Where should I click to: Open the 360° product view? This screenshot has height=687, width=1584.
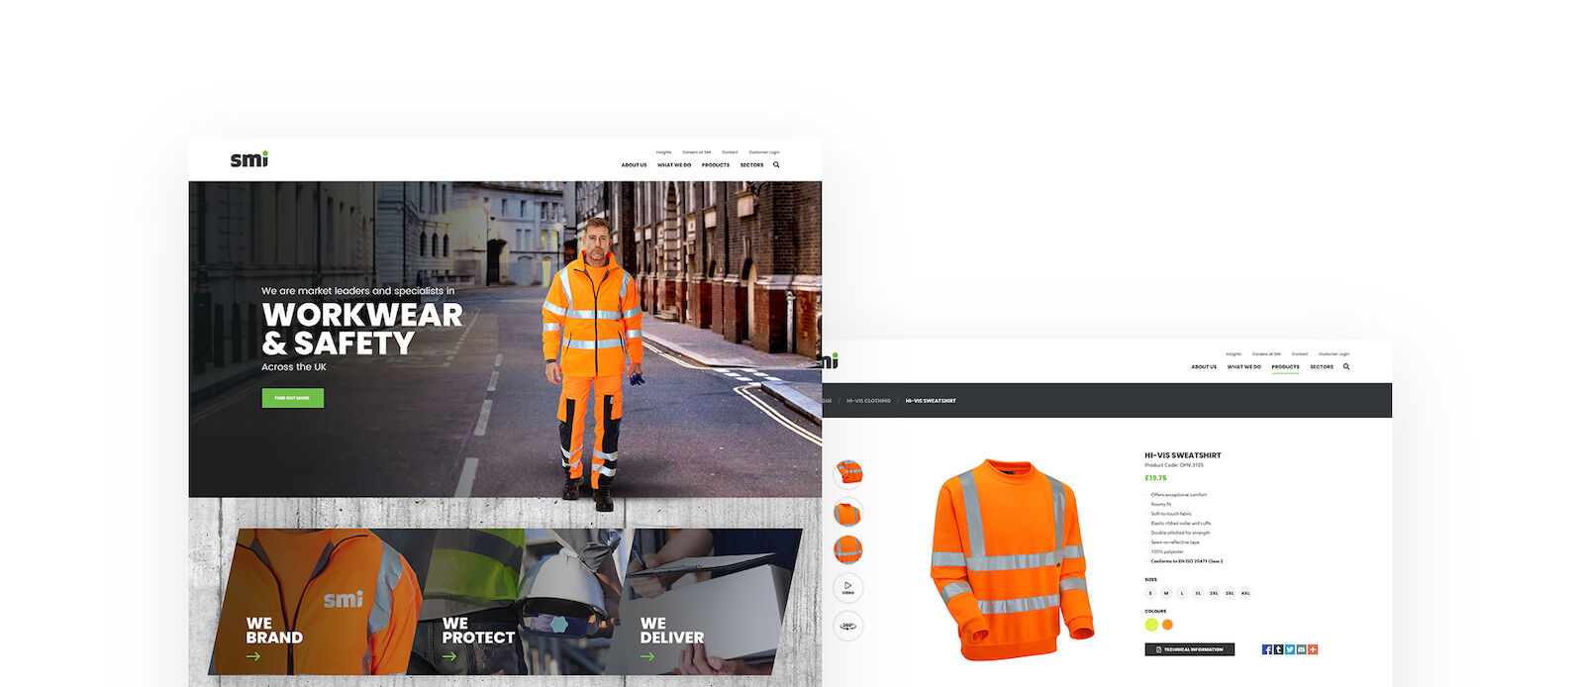848,626
